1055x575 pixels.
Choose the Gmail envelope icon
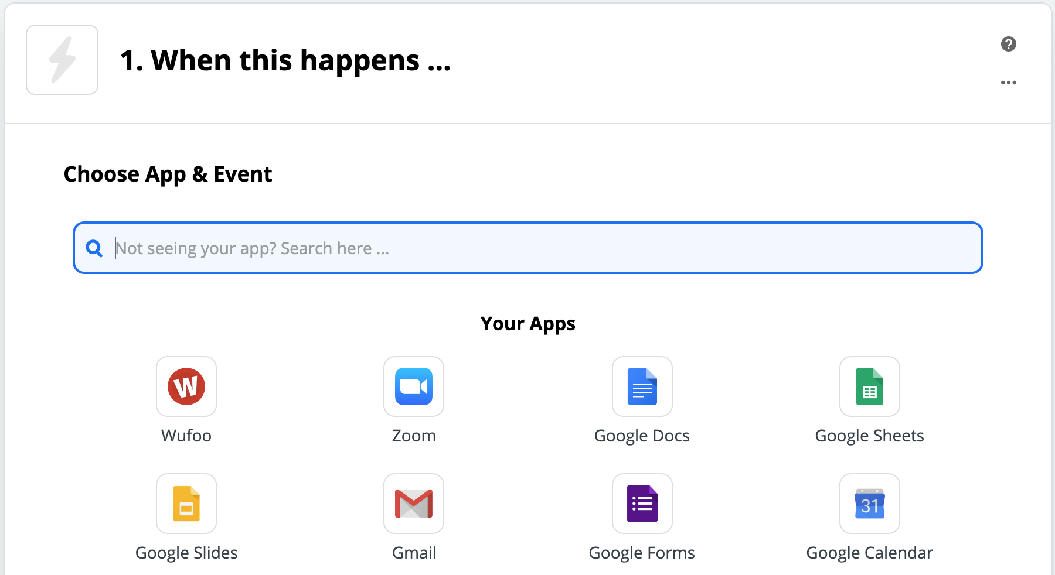tap(413, 504)
